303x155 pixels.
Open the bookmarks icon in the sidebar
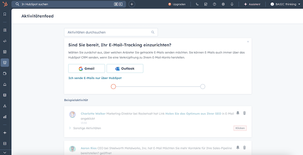tap(5, 14)
